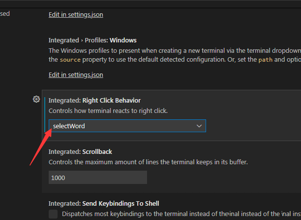Open the selectWord dropdown for Right Click Behavior

pyautogui.click(x=127, y=126)
